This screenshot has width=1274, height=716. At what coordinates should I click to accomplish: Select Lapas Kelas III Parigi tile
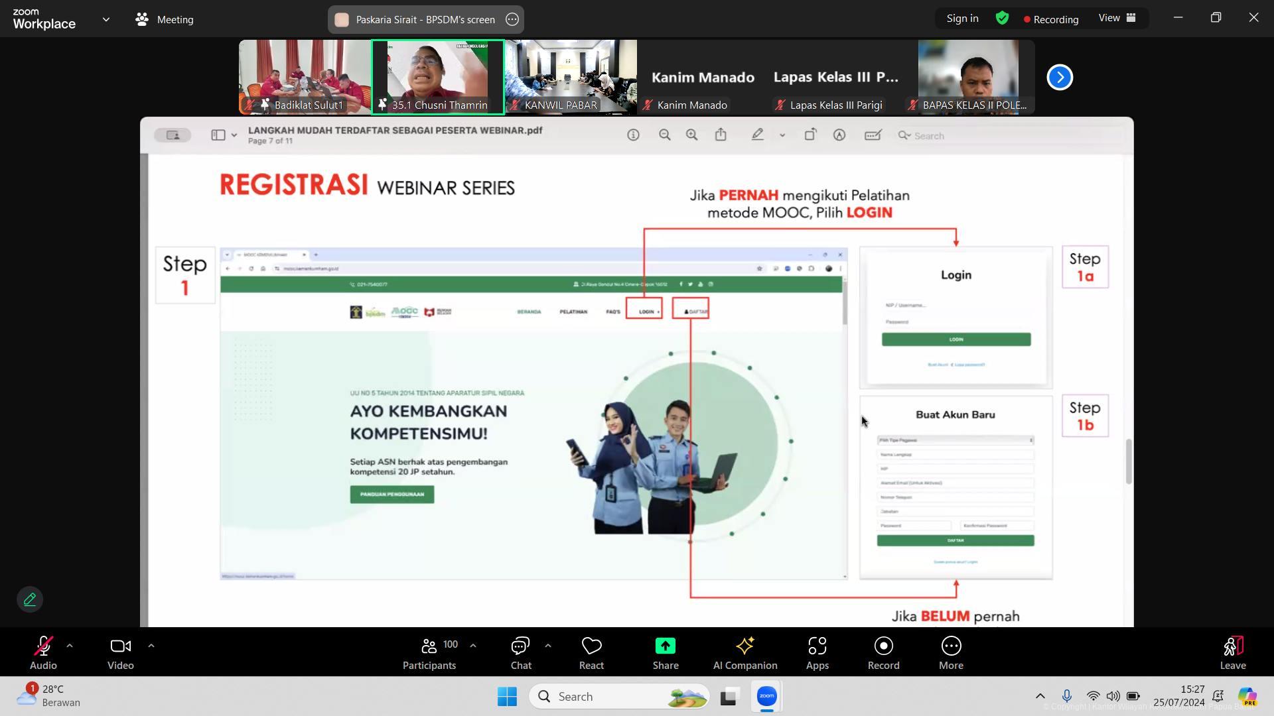pos(836,77)
